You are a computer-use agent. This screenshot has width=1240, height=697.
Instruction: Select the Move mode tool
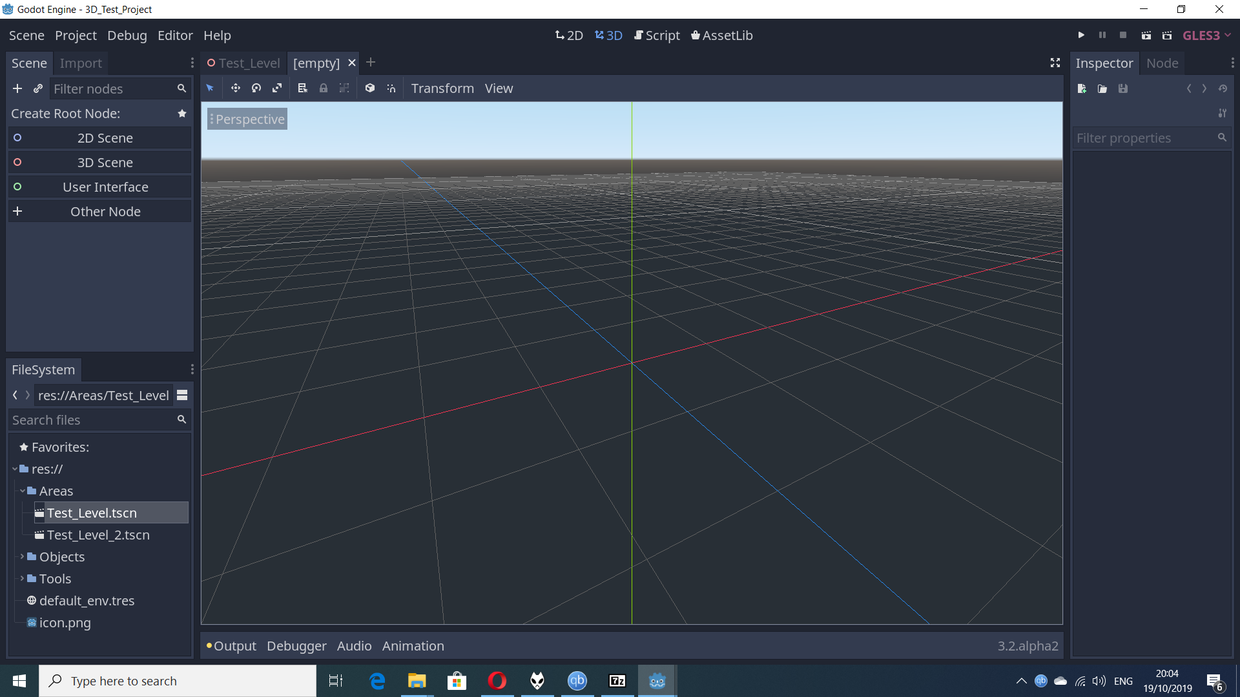[235, 88]
